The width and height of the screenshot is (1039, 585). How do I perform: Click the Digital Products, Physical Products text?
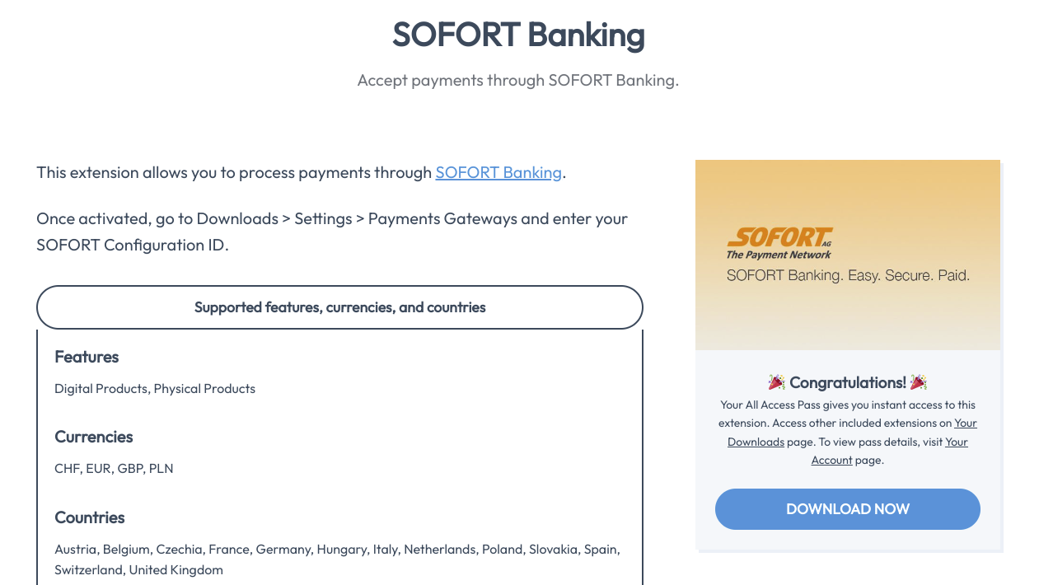click(155, 388)
